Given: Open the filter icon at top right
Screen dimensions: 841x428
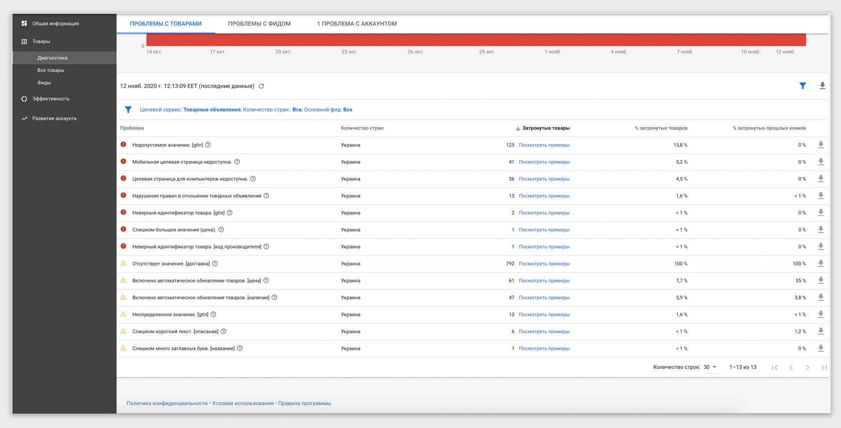Looking at the screenshot, I should 802,86.
